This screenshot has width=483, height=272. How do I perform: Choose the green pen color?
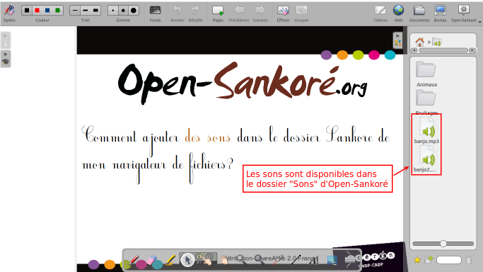click(57, 11)
